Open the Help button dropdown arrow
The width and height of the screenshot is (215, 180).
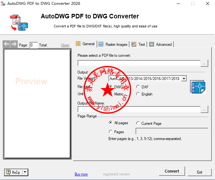click(x=25, y=172)
